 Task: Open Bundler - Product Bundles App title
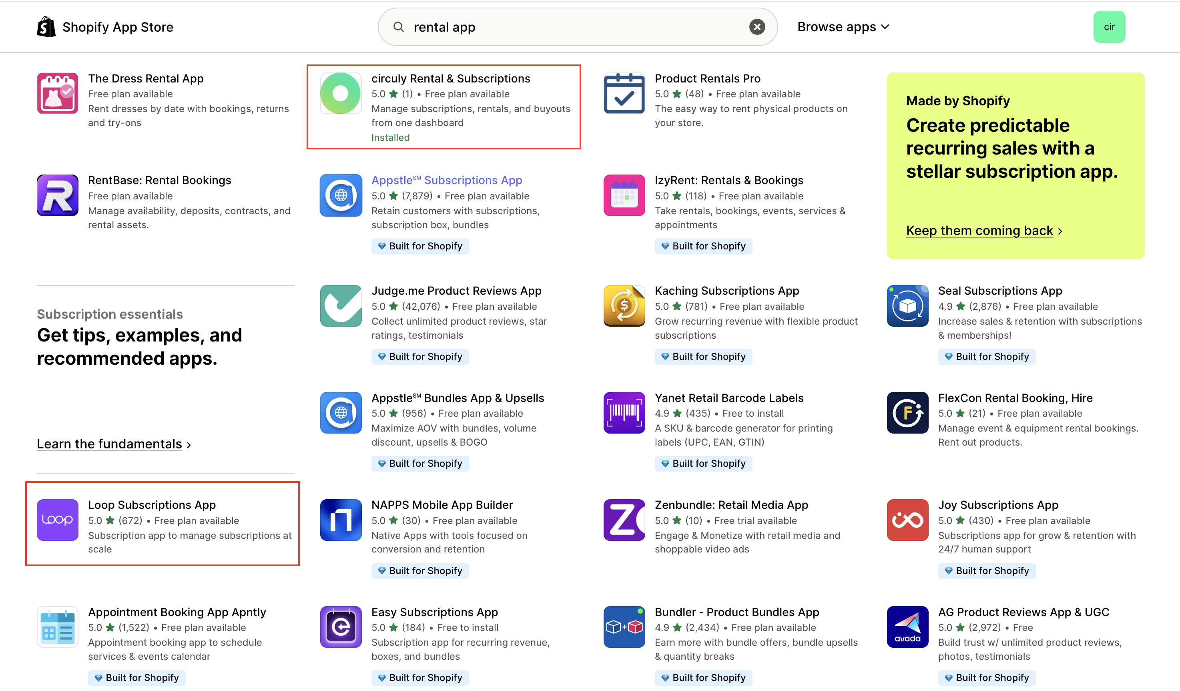click(737, 612)
